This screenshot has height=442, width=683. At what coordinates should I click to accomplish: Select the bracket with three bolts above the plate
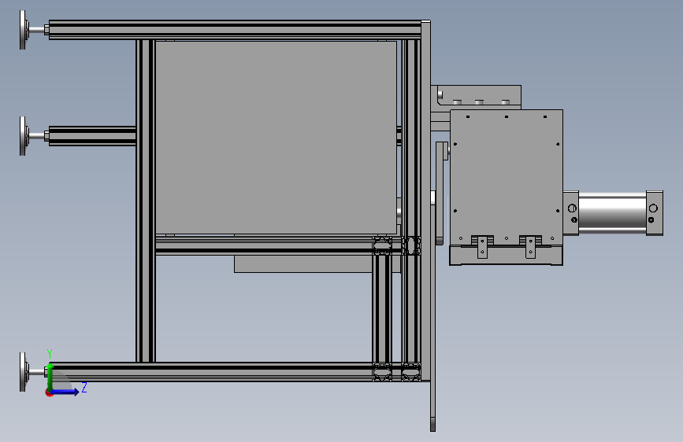(x=479, y=96)
